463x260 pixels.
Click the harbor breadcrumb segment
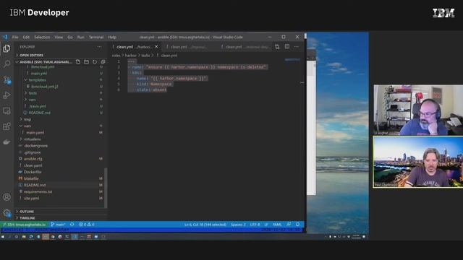pos(130,56)
